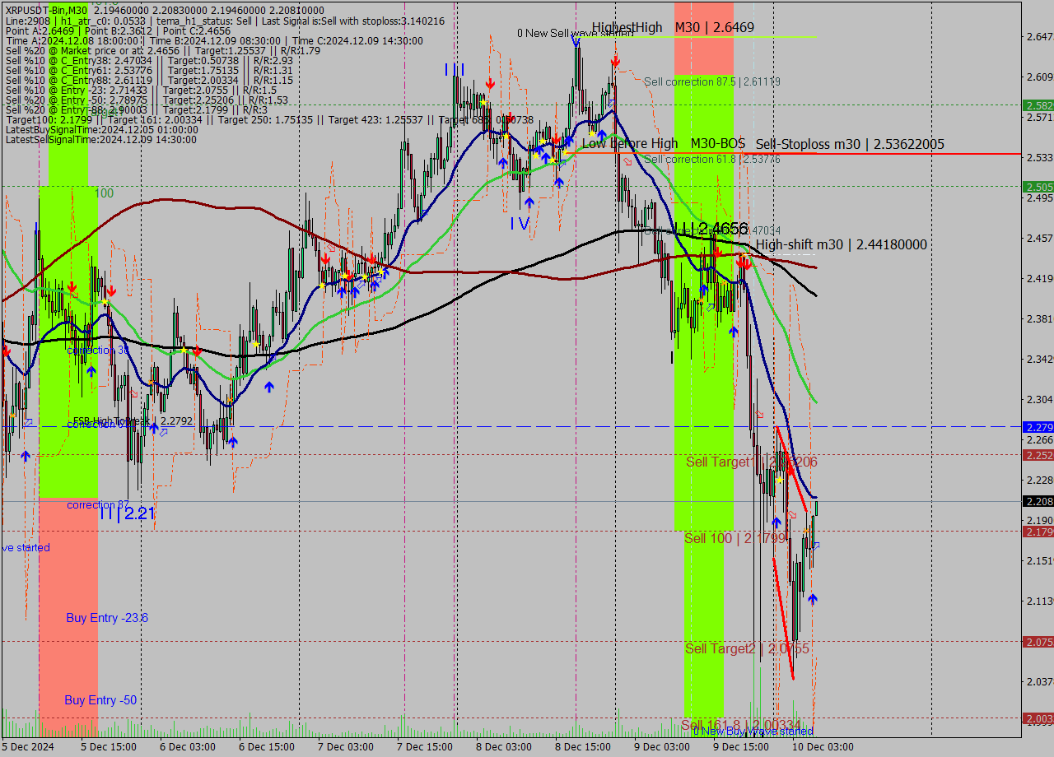Select the 'Sell %10 @ C_Entry88' info line
Image resolution: width=1054 pixels, height=757 pixels.
pos(149,80)
